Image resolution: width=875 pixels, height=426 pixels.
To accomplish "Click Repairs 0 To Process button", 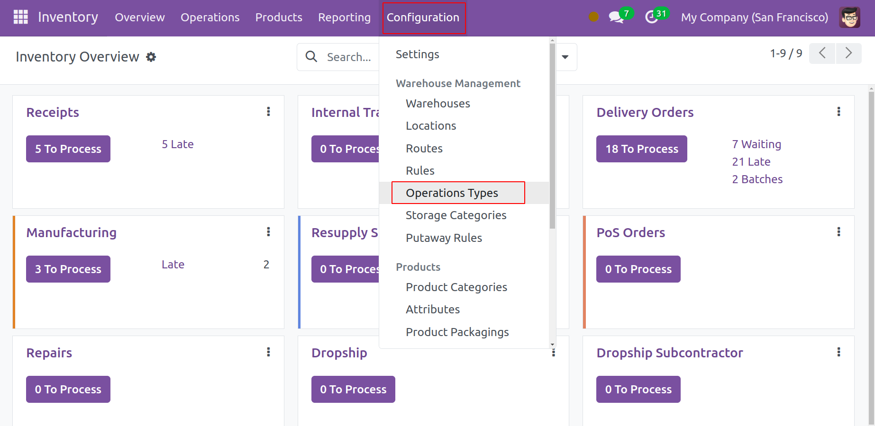I will click(68, 390).
